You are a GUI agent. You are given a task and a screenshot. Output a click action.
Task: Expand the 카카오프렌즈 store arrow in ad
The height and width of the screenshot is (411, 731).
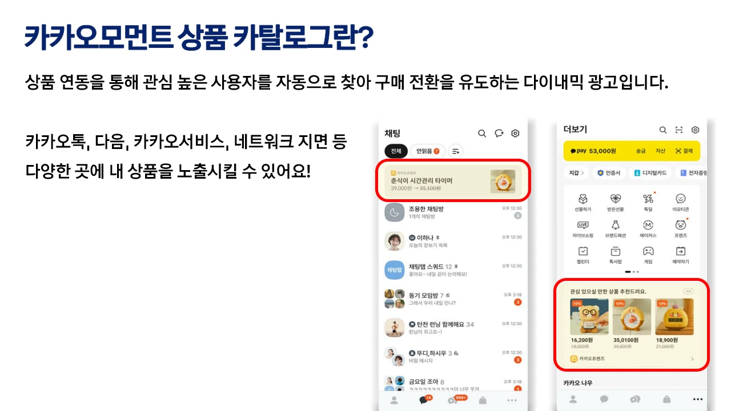pyautogui.click(x=692, y=359)
